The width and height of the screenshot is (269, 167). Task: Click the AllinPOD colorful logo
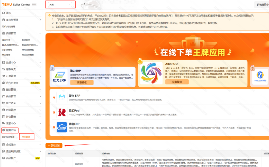151,74
